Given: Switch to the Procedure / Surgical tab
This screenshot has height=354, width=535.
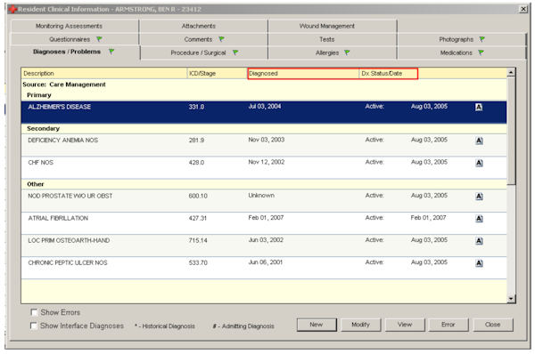Looking at the screenshot, I should (x=203, y=52).
